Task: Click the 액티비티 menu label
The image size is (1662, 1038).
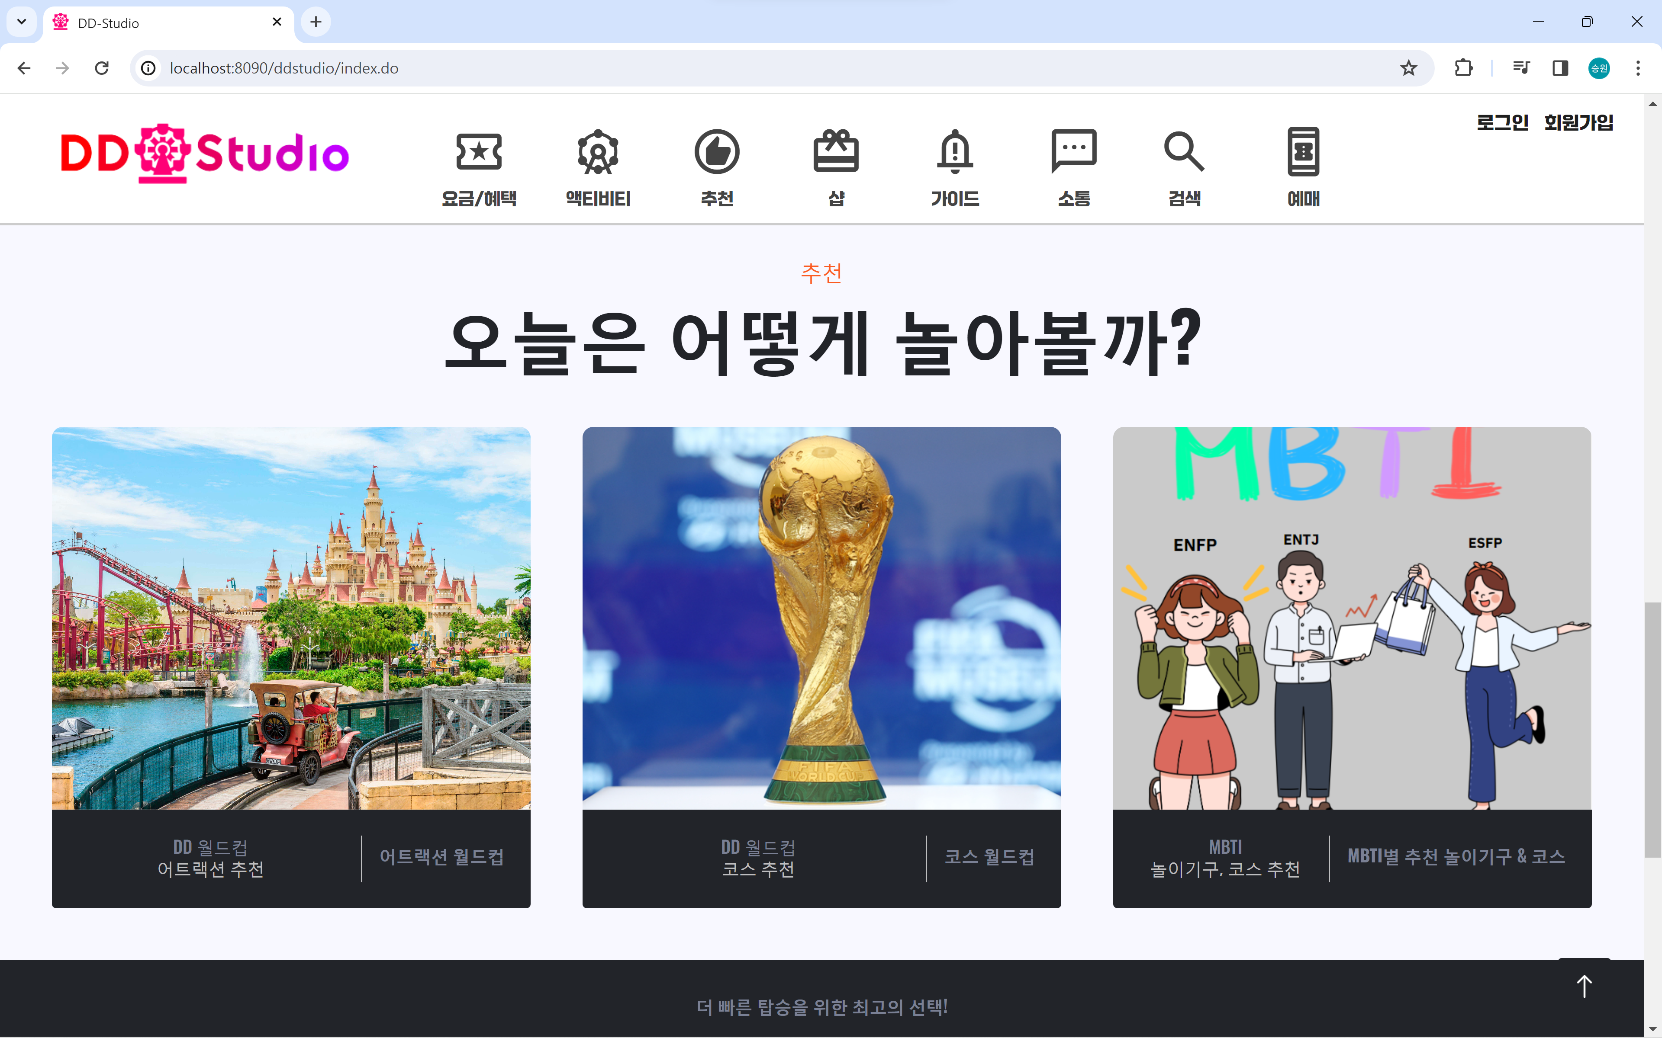Action: [597, 199]
